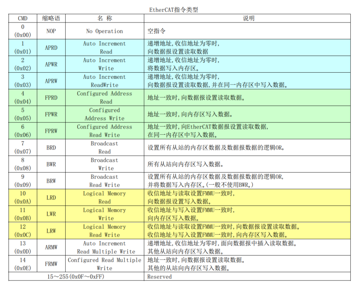Select description '地址一致时,向数据报设置读取数据。' in FPRD row
The height and width of the screenshot is (283, 354).
(196, 98)
